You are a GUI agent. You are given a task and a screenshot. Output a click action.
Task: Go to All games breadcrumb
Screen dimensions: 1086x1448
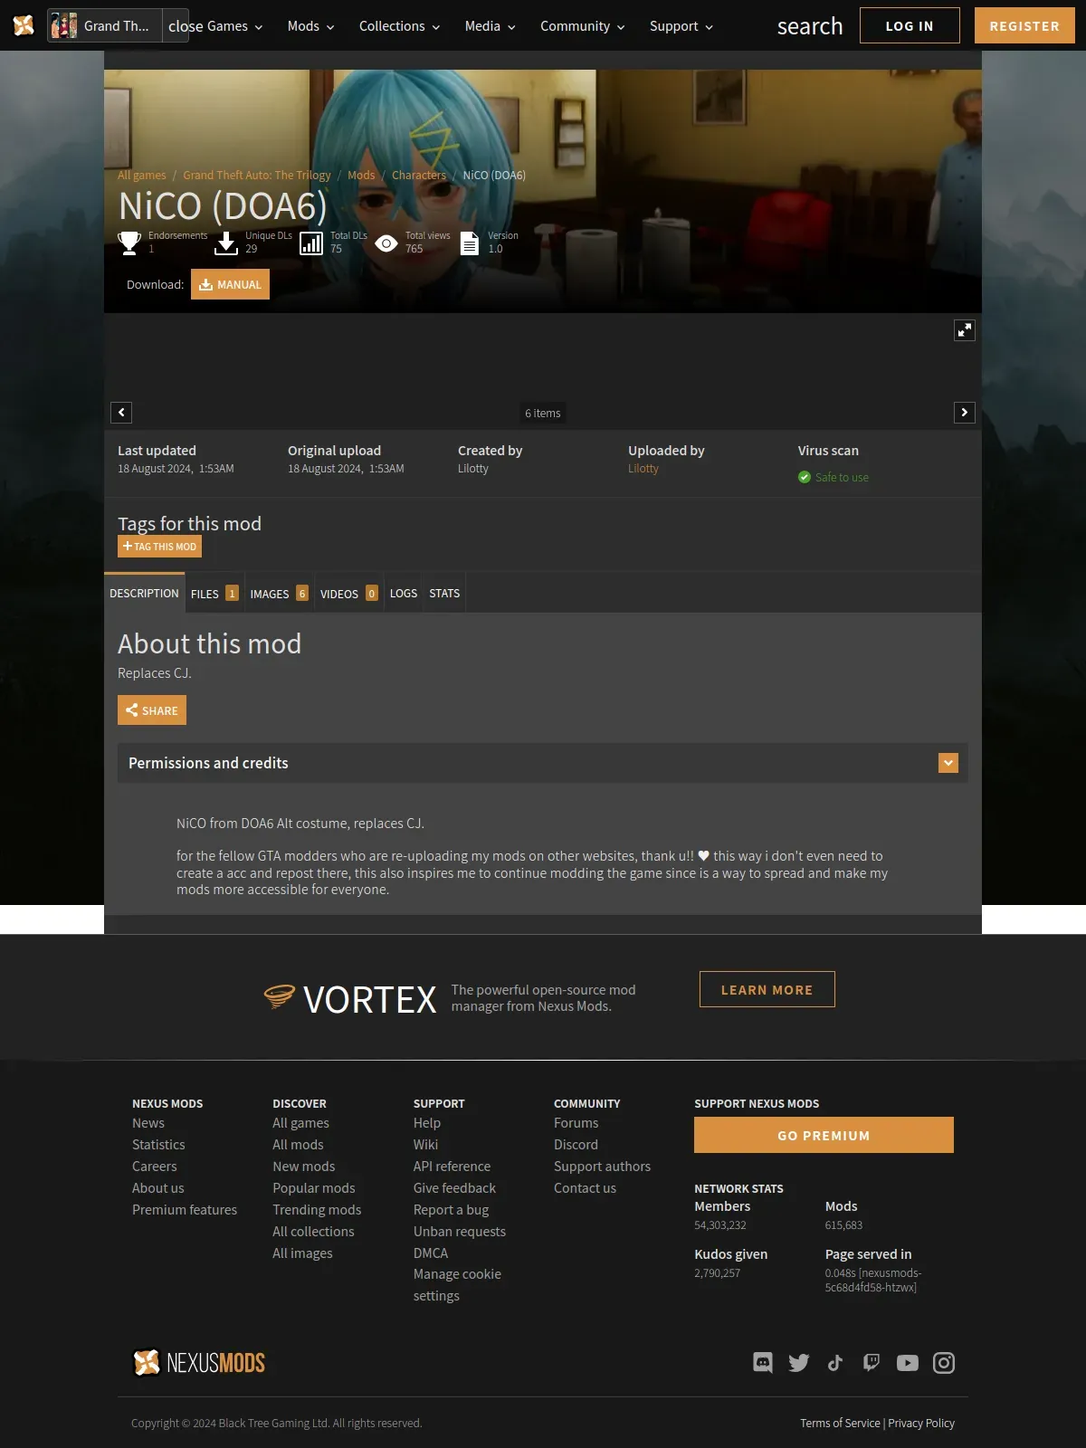tap(142, 175)
